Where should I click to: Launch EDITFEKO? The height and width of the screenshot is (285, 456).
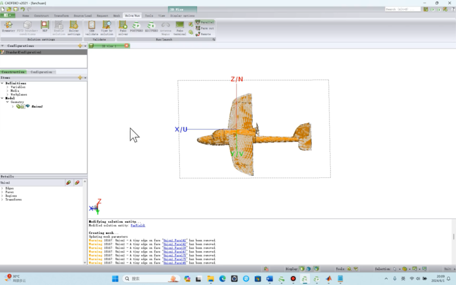tap(151, 27)
